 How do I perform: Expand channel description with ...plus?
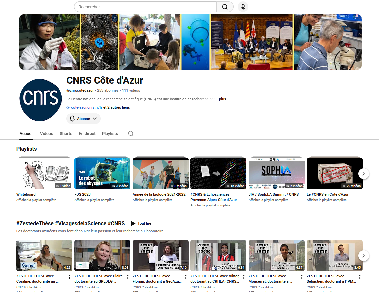[221, 99]
